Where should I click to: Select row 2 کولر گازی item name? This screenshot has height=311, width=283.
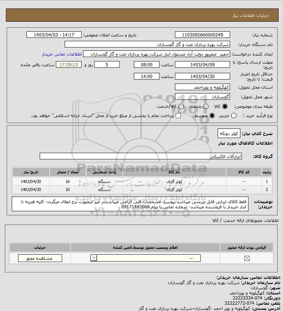(174, 190)
